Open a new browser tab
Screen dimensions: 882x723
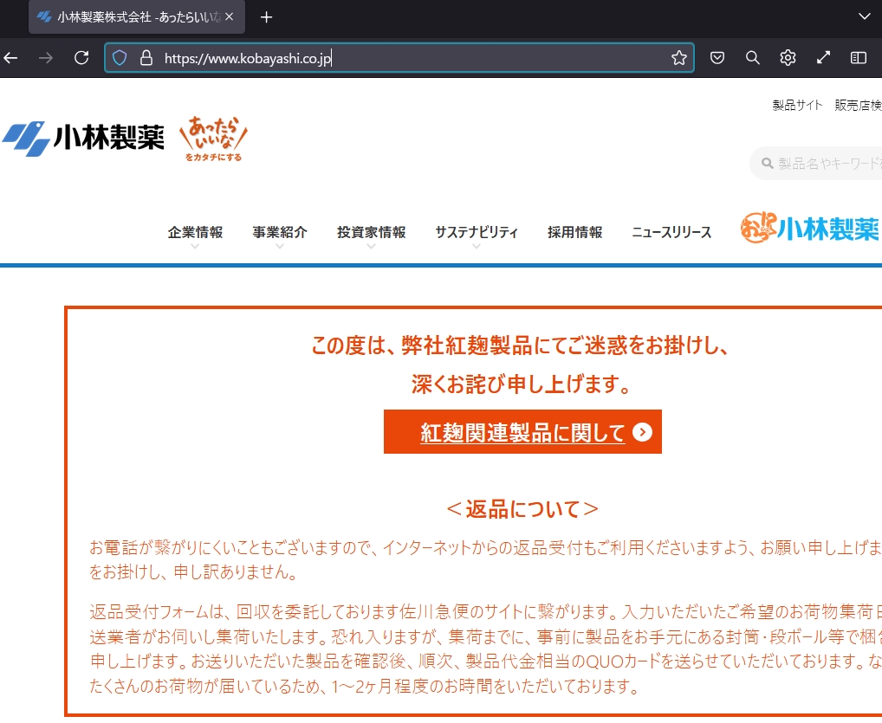[267, 17]
